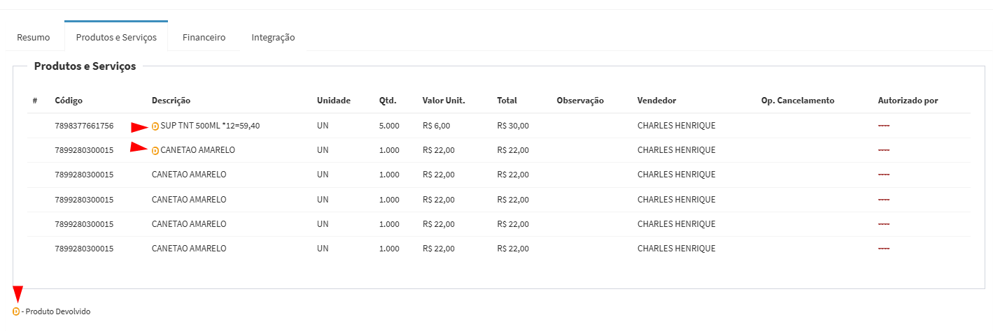Viewport: 993px width, 331px height.
Task: Select product code 7898377661756
Action: point(84,126)
